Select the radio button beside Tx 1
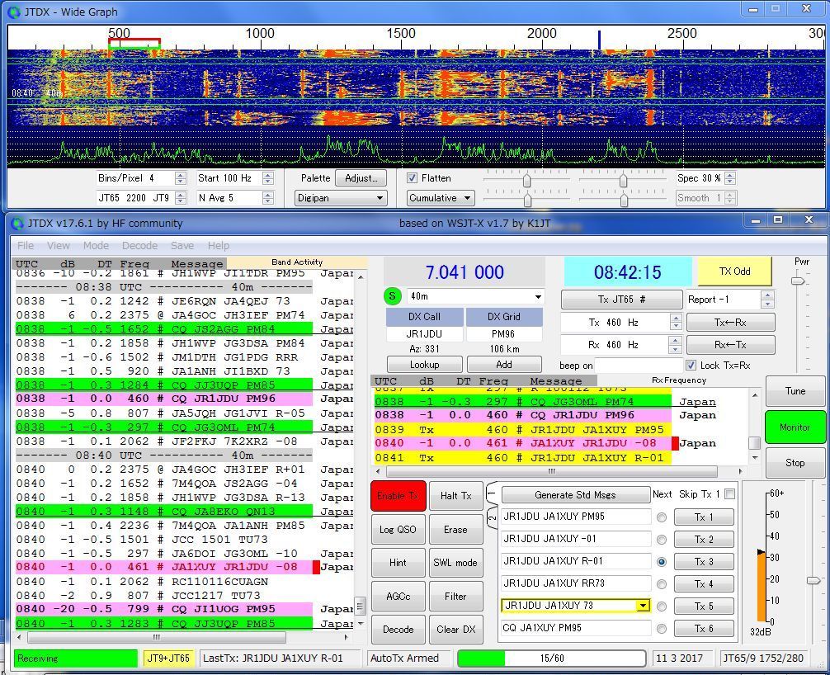The image size is (830, 675). [x=662, y=517]
